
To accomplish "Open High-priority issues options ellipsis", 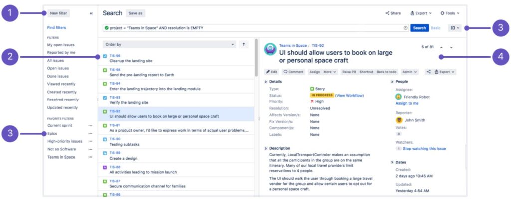I will (x=90, y=141).
